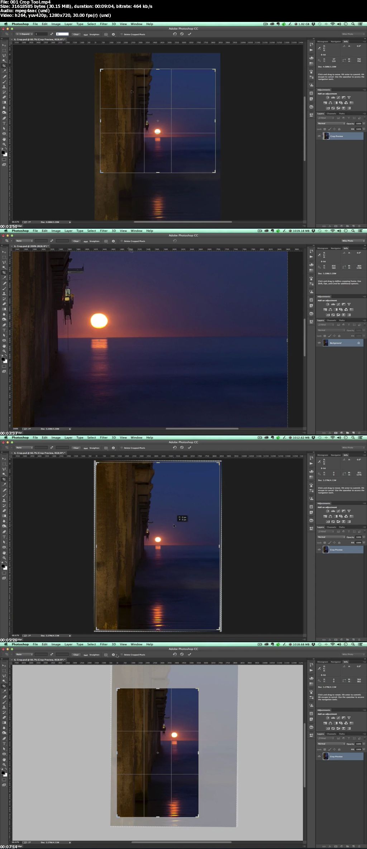
Task: Click crop width field in the 00:01:50 frame
Action: click(x=41, y=34)
